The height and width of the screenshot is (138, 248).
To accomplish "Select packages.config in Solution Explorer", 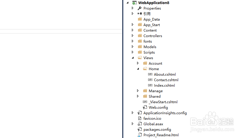I will [x=157, y=130].
